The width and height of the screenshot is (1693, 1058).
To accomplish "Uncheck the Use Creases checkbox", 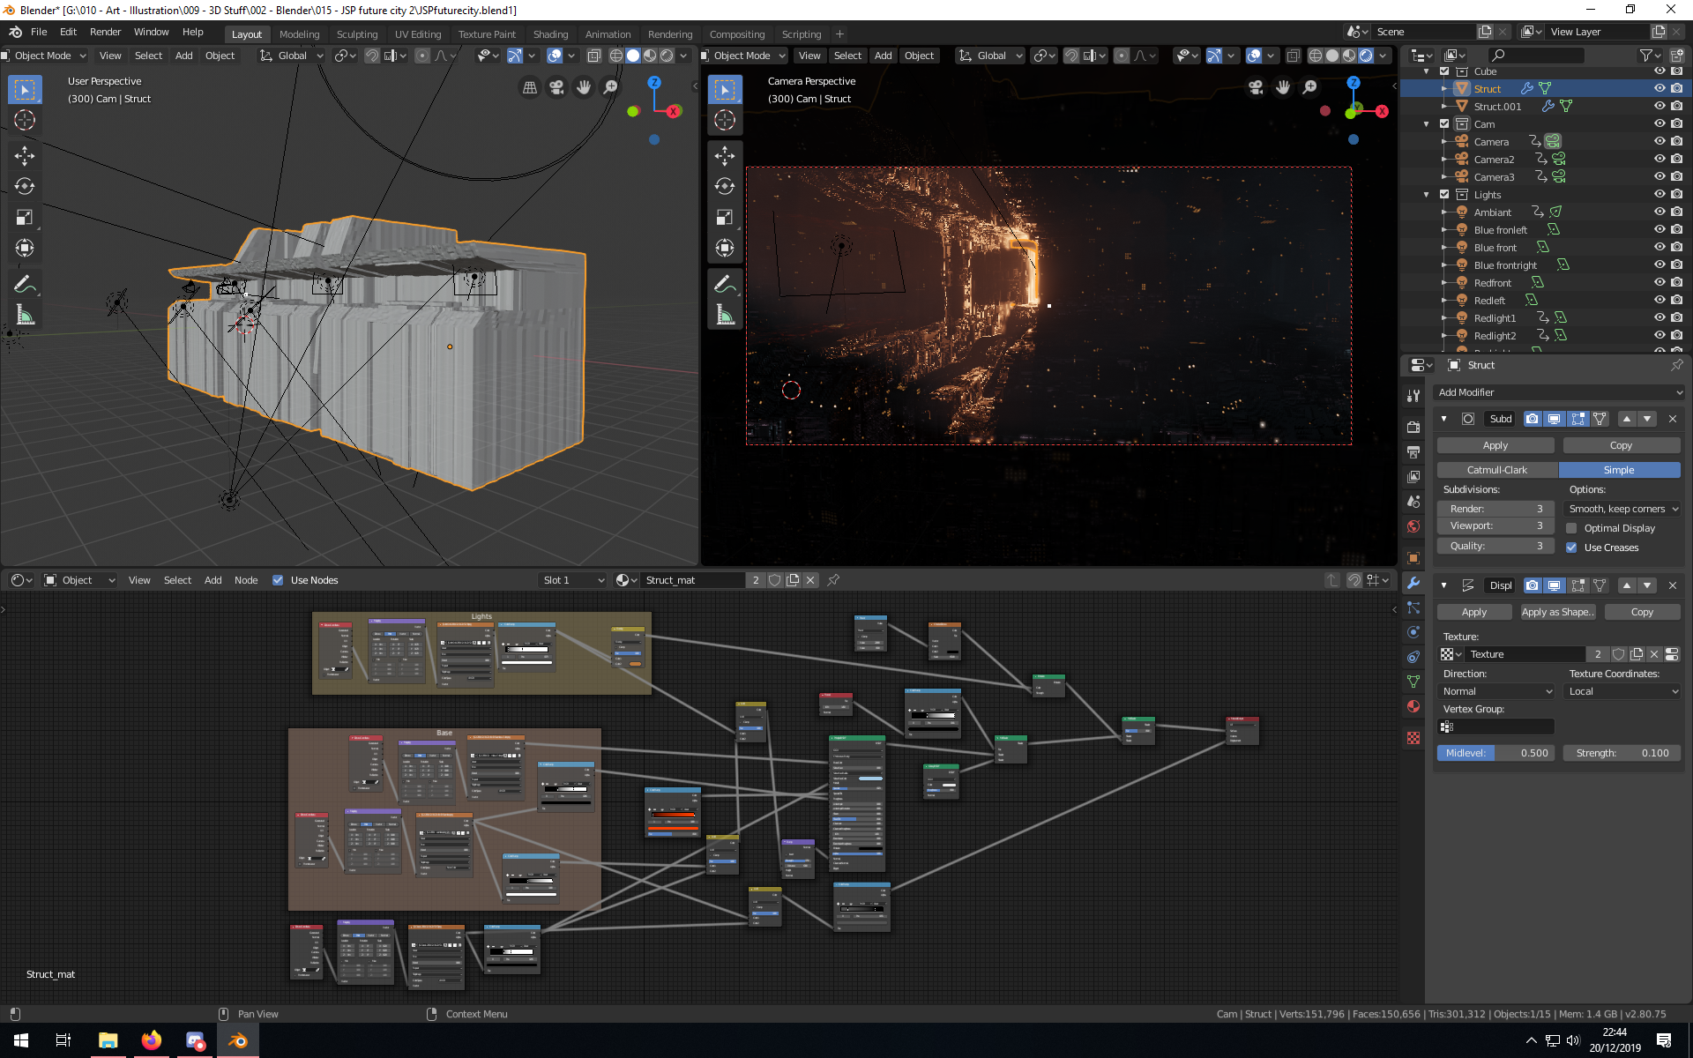I will 1571,548.
